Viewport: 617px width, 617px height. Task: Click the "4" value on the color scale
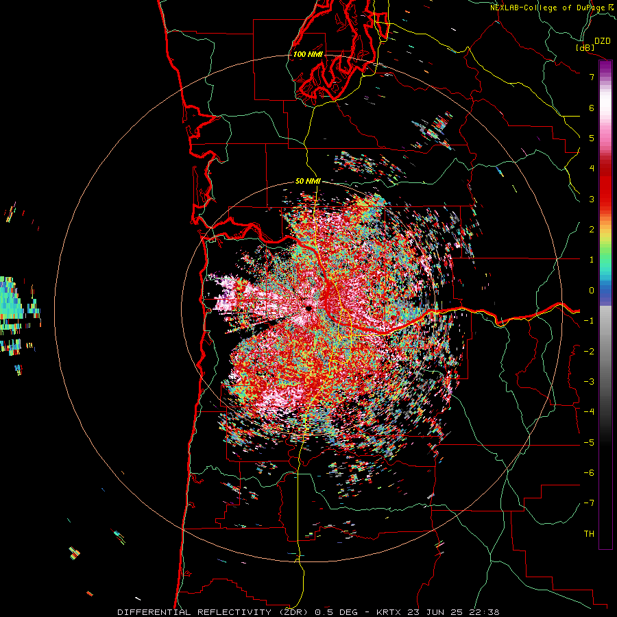pos(592,169)
